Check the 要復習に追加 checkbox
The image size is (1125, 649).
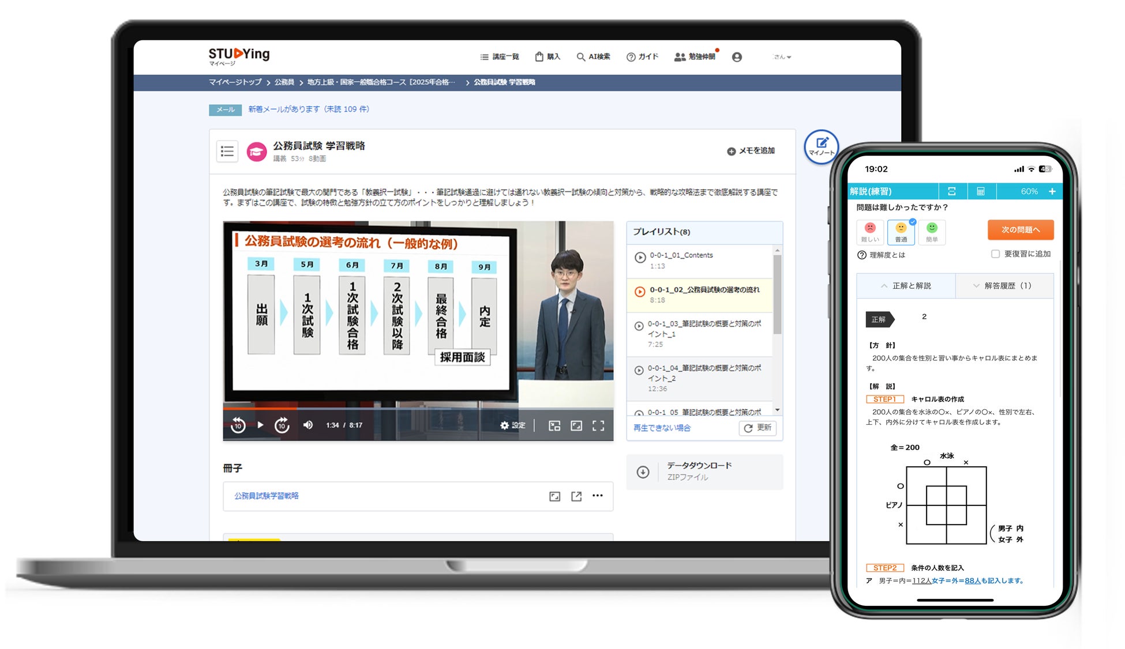pyautogui.click(x=995, y=254)
